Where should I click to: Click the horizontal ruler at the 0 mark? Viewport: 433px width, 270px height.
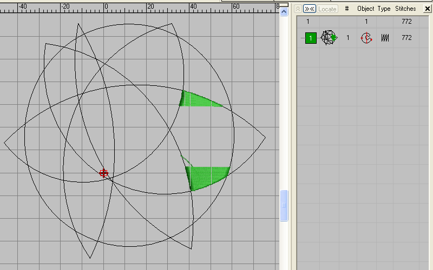[x=106, y=6]
